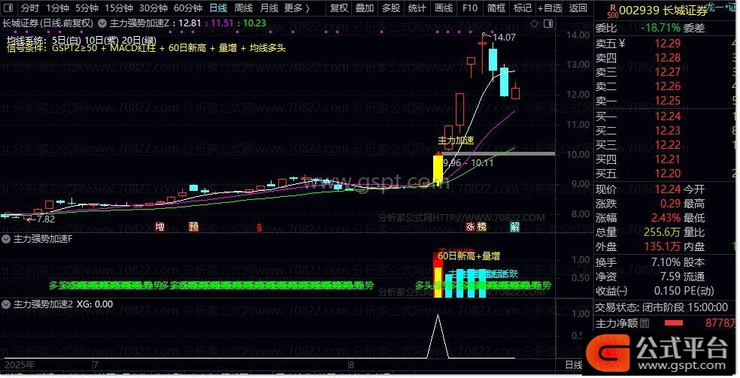Add stock via +自选 button
Viewport: 740px width, 378px height.
click(x=550, y=8)
